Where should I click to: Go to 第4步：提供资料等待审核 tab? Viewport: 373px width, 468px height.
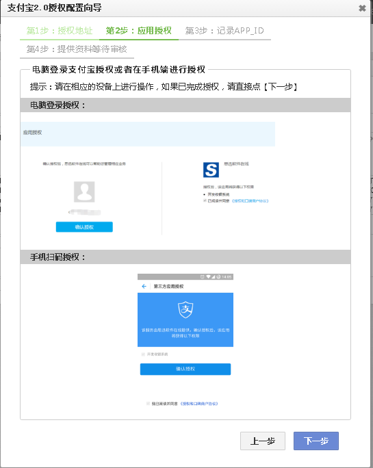(77, 49)
